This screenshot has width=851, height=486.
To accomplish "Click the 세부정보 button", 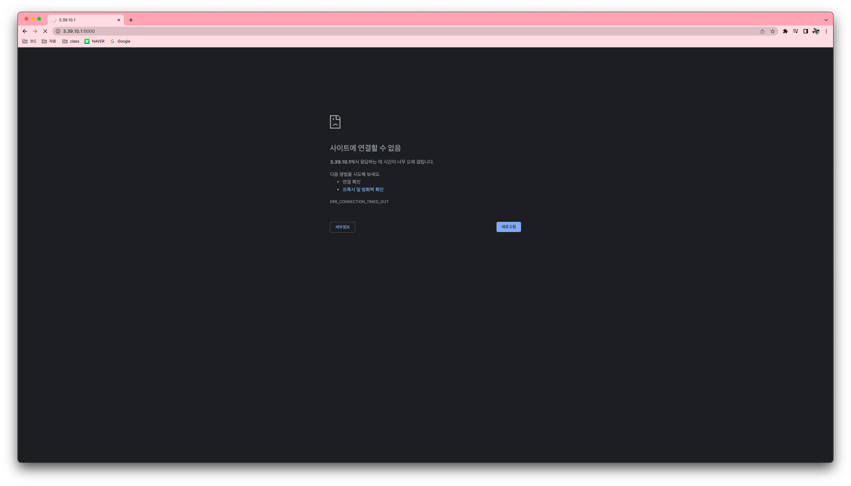I will click(342, 227).
